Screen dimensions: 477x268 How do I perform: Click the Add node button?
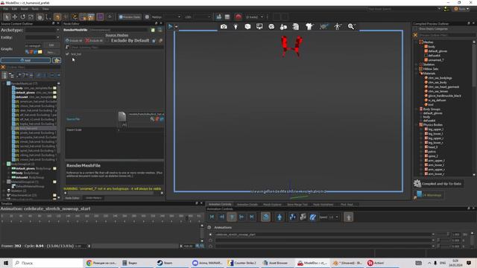point(25,60)
